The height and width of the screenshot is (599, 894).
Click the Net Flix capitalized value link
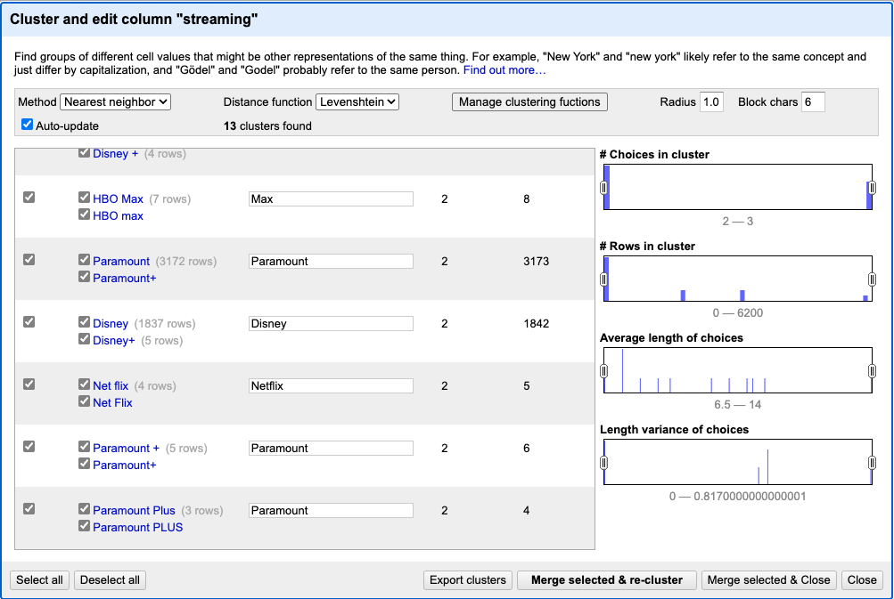(112, 403)
